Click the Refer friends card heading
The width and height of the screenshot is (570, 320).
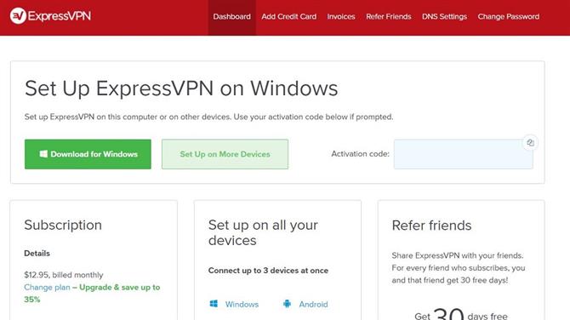click(x=431, y=226)
